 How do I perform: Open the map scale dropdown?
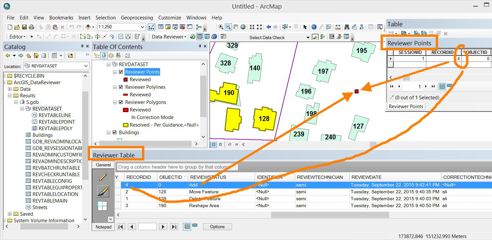pyautogui.click(x=143, y=27)
